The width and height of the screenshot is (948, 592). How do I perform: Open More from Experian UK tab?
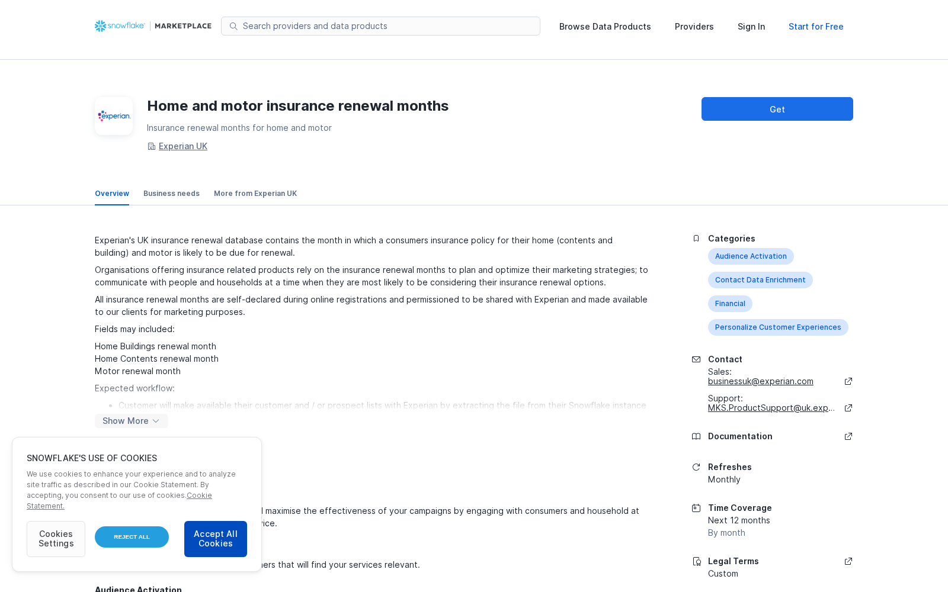click(x=255, y=194)
